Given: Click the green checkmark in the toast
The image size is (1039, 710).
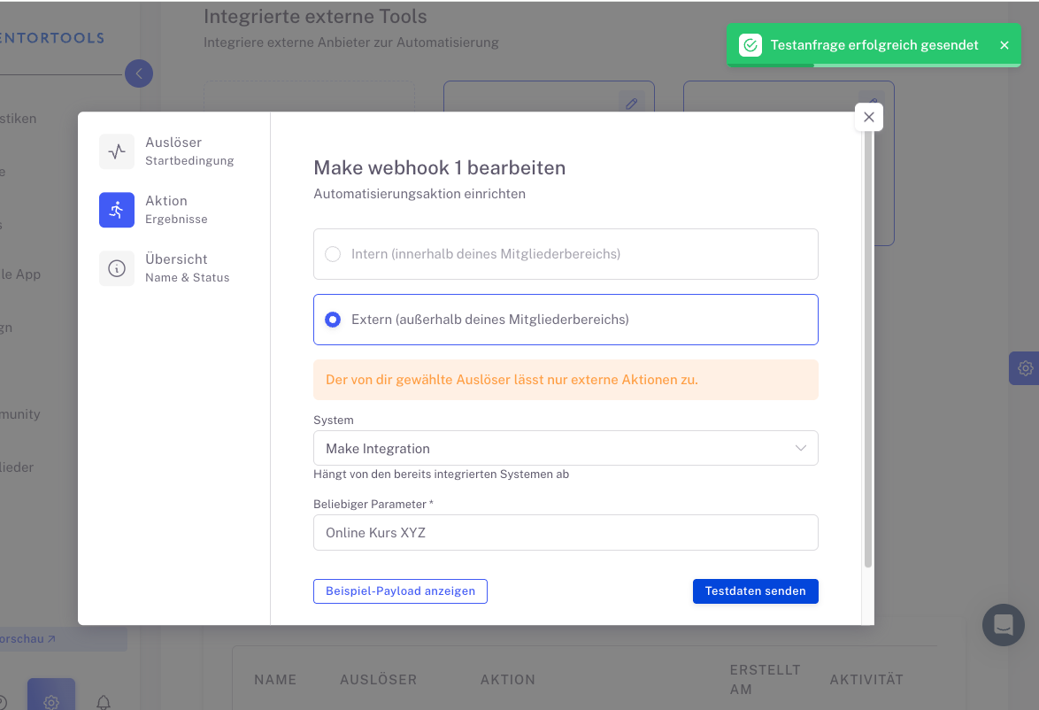Looking at the screenshot, I should click(750, 45).
